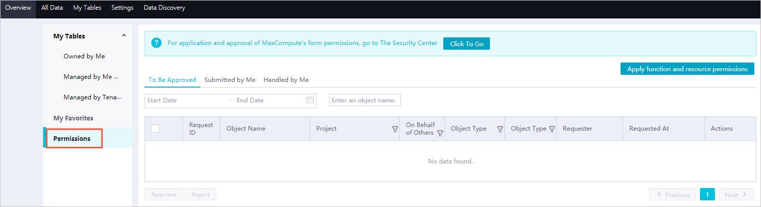Click the Start Date field
Screen dimensions: 761x207
pos(186,100)
